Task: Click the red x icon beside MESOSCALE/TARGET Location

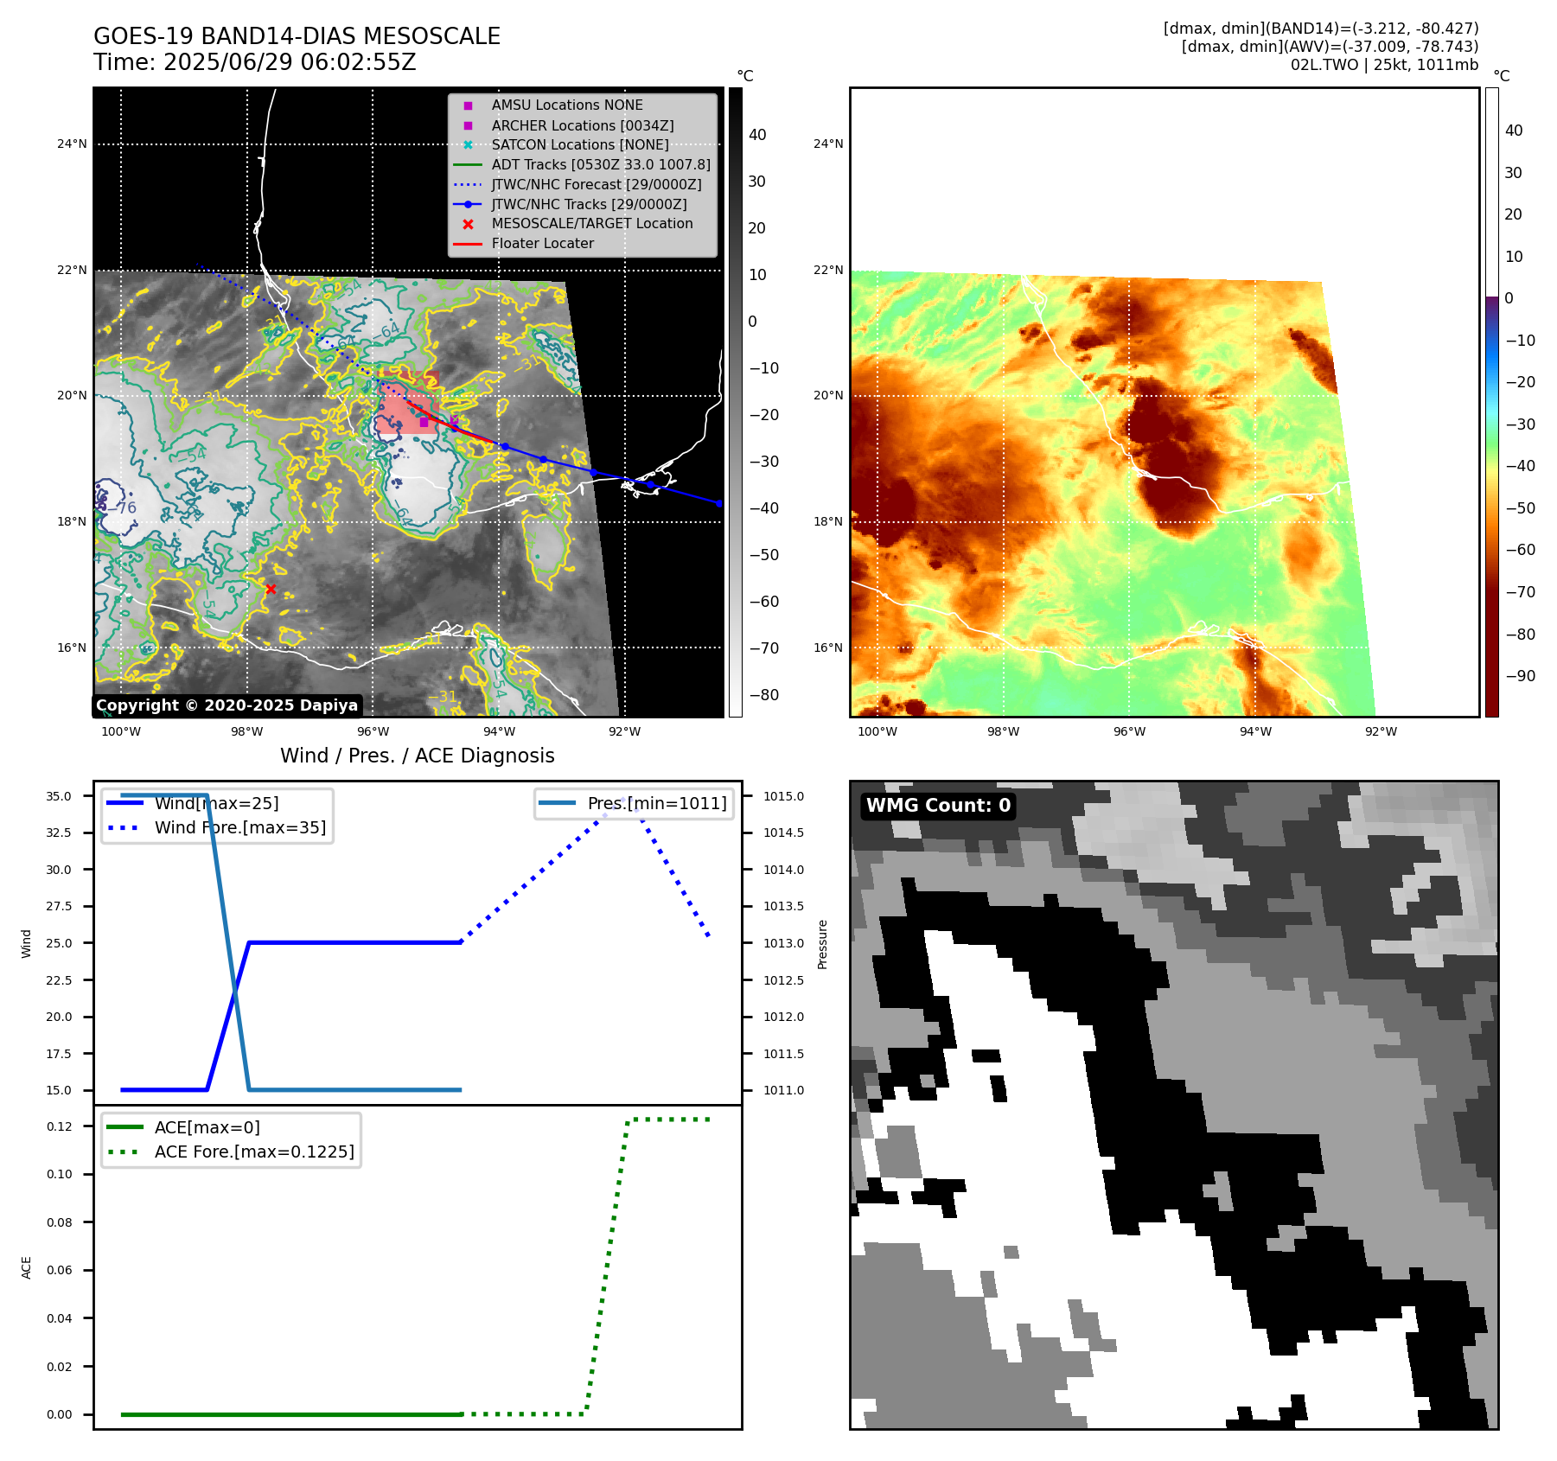Action: (468, 224)
